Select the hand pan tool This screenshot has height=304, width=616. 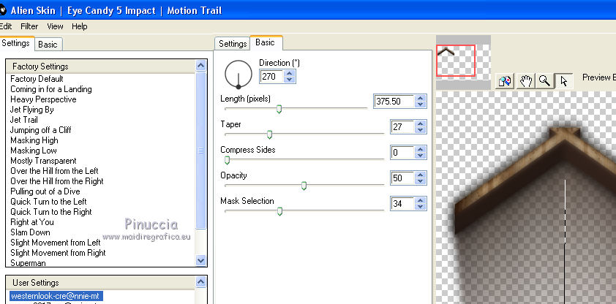[525, 81]
